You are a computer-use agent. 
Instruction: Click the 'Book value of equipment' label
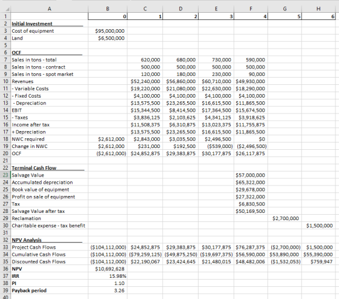(x=40, y=190)
